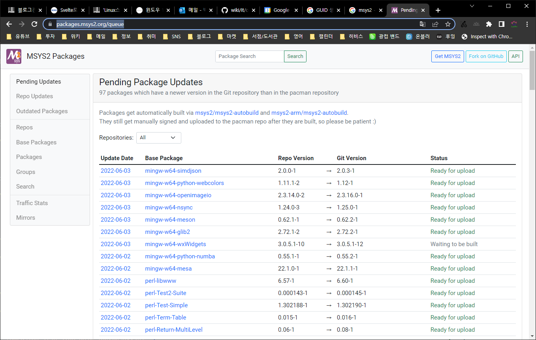Open the Extensions puzzle icon
Viewport: 536px width, 340px height.
point(489,24)
